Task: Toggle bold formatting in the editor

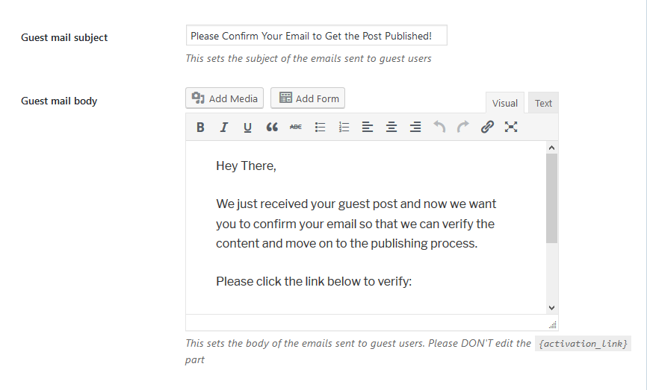Action: 200,128
